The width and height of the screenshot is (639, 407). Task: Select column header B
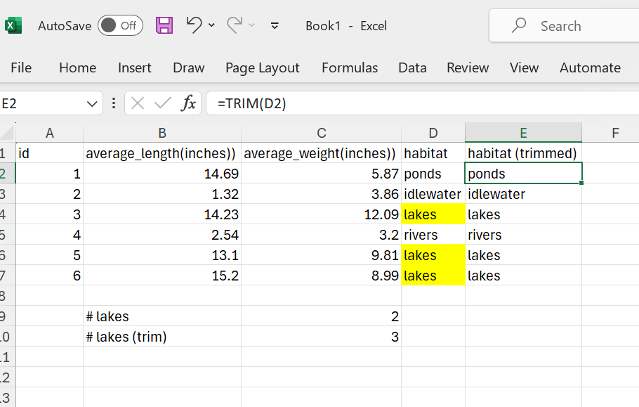162,133
